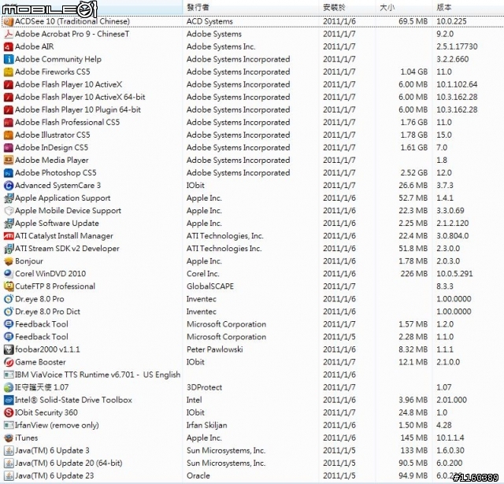Select the Dr.eye 8.0 Pro entry

click(39, 299)
